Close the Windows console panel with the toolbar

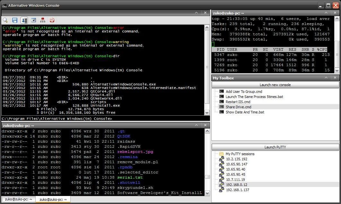pos(205,13)
